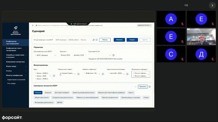Click the presenter's video thumbnail
Screen dimensions: 218x122
(x=201, y=37)
